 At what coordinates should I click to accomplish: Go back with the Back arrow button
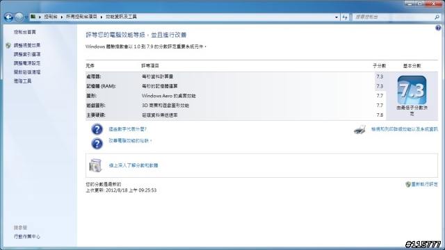pos(8,17)
